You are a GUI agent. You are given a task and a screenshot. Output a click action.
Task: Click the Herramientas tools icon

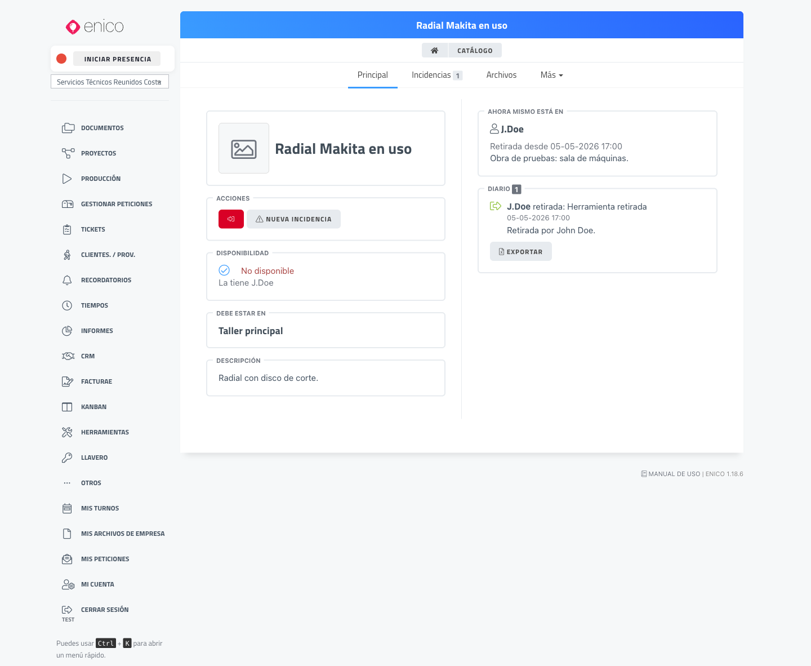click(67, 432)
